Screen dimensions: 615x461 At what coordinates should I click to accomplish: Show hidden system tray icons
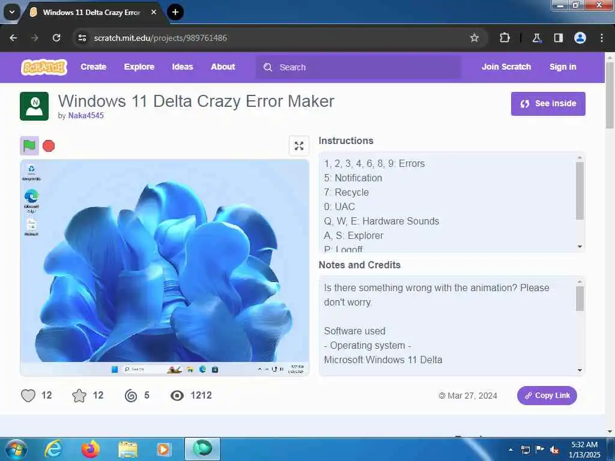tap(510, 450)
